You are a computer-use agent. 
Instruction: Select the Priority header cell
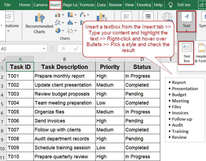point(110,67)
